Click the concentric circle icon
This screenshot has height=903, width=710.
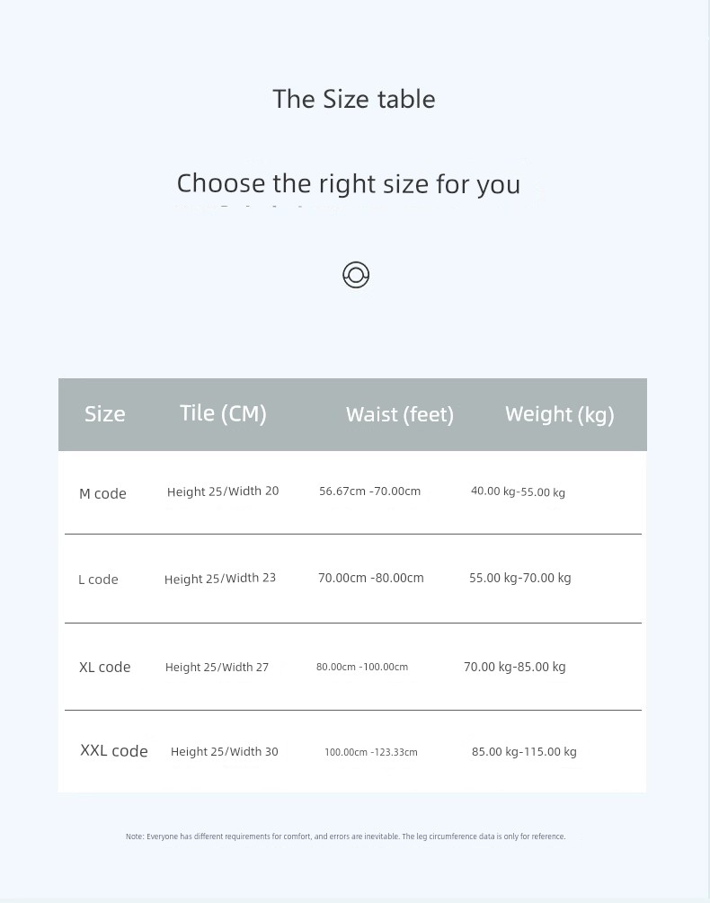pos(356,275)
